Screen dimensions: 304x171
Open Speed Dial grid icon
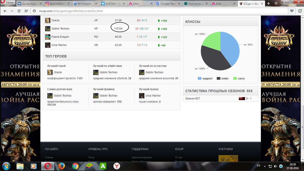26,11
